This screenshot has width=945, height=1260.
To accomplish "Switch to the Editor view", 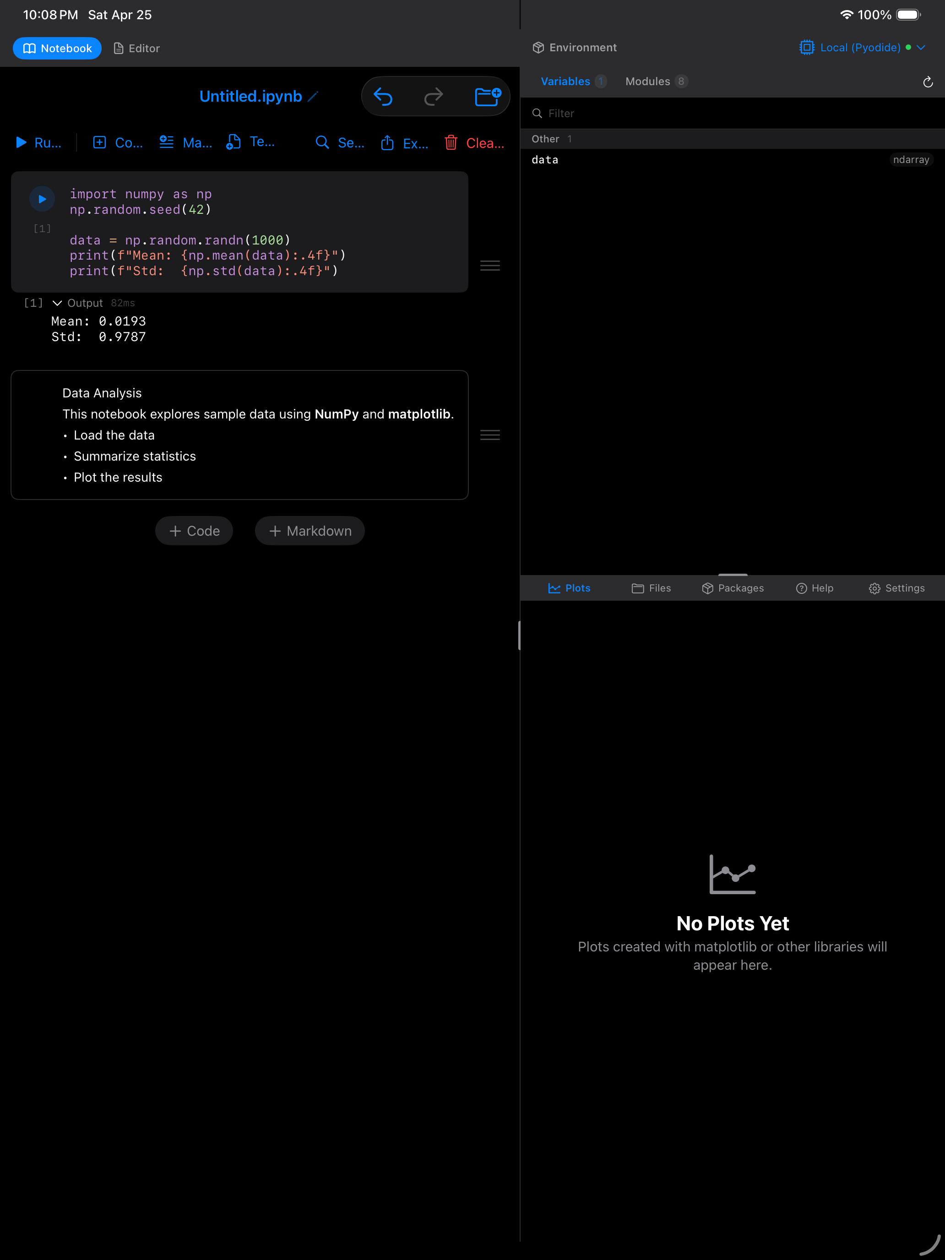I will pyautogui.click(x=137, y=49).
